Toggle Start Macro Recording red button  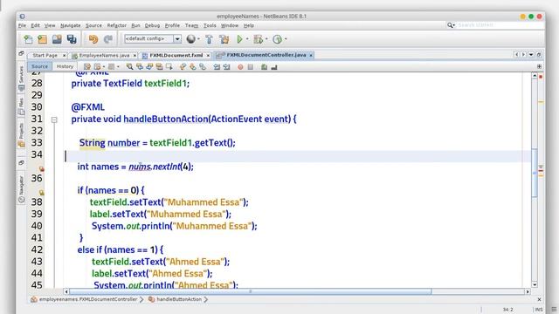point(240,66)
